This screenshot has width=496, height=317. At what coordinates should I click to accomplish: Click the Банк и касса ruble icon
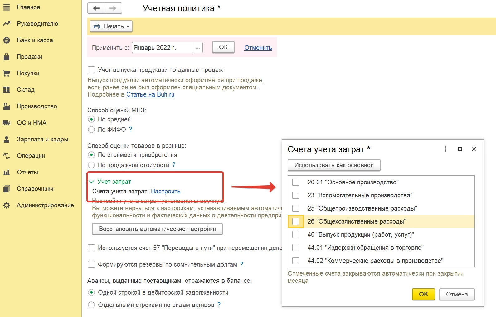coord(7,40)
